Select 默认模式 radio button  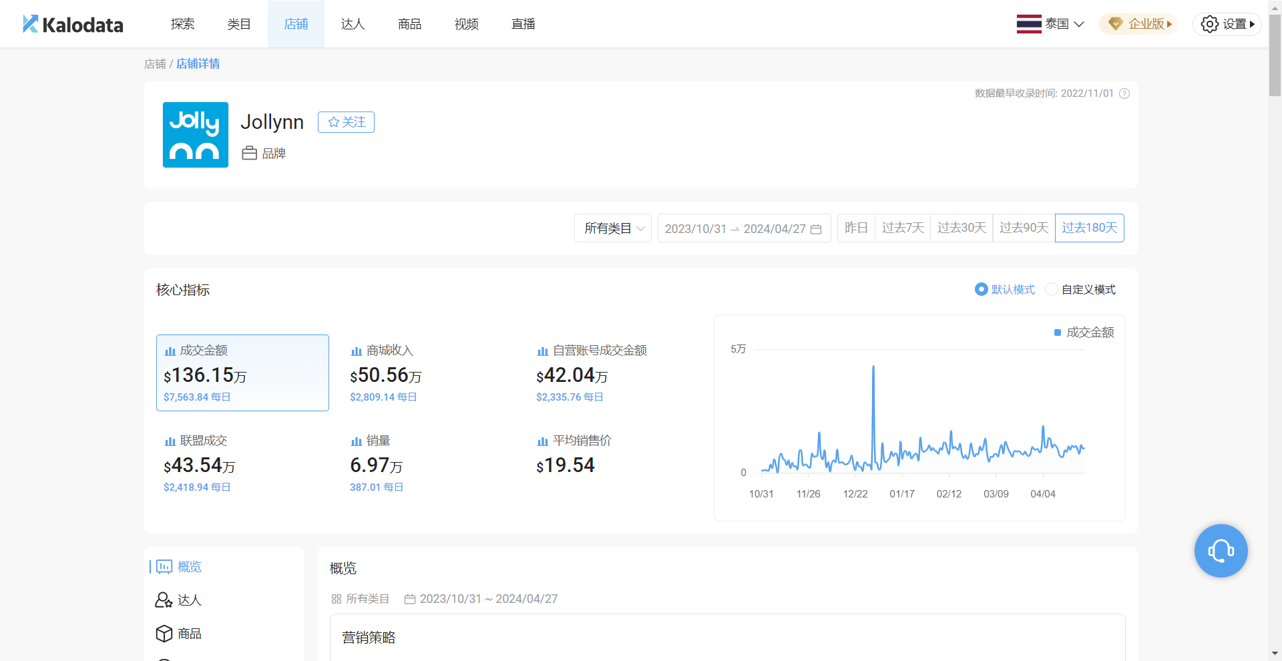click(x=982, y=289)
